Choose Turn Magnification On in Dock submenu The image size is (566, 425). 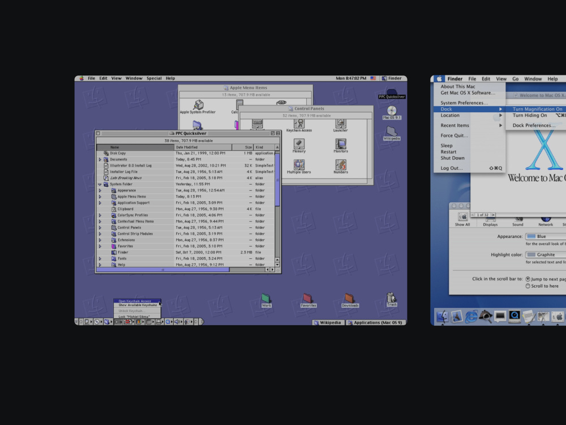coord(536,109)
